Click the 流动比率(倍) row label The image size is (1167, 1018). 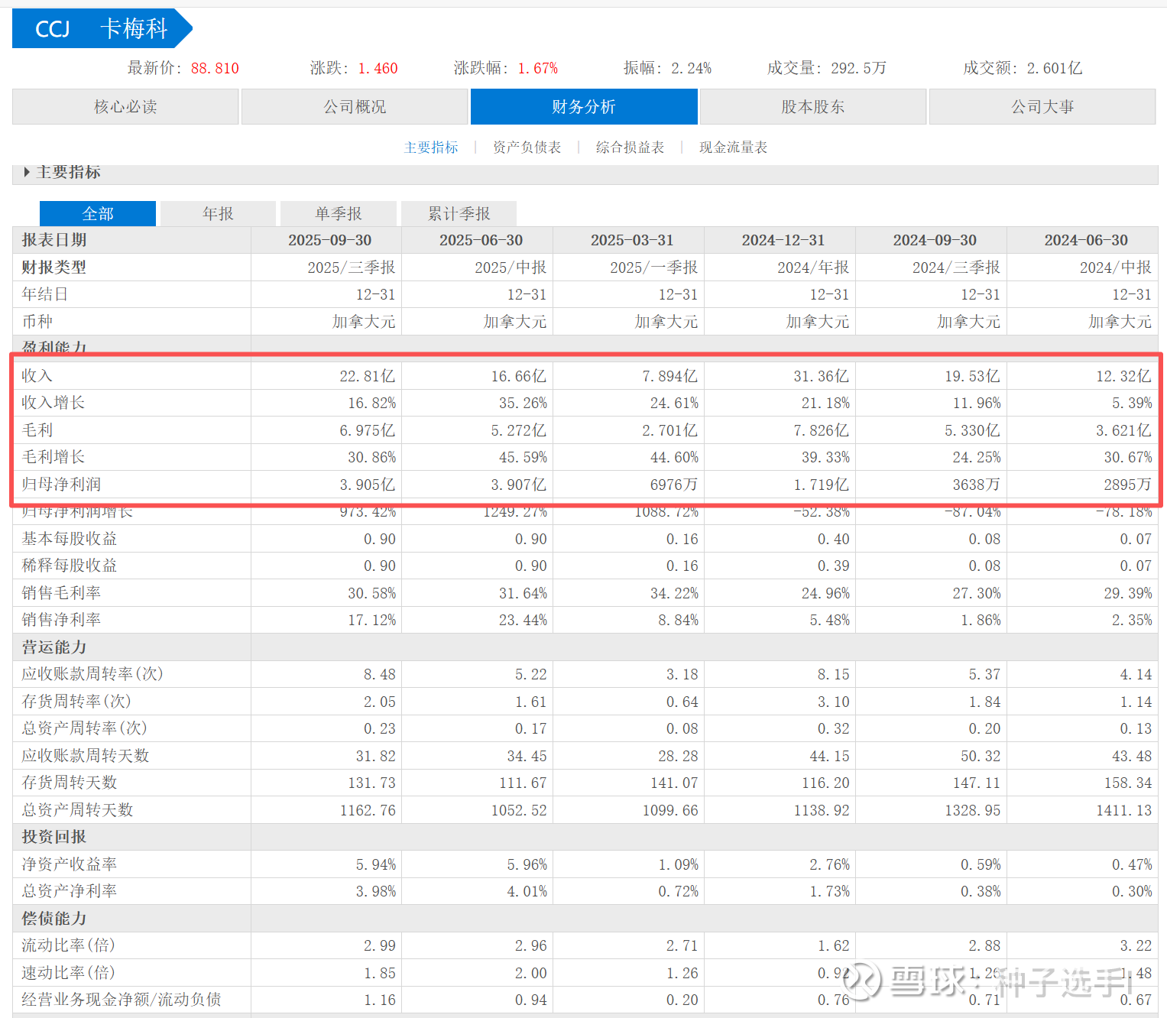point(68,945)
